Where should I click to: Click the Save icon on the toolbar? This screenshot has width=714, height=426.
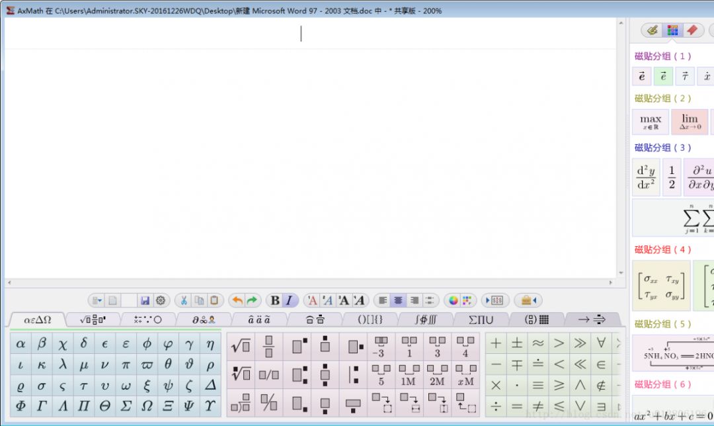(145, 300)
